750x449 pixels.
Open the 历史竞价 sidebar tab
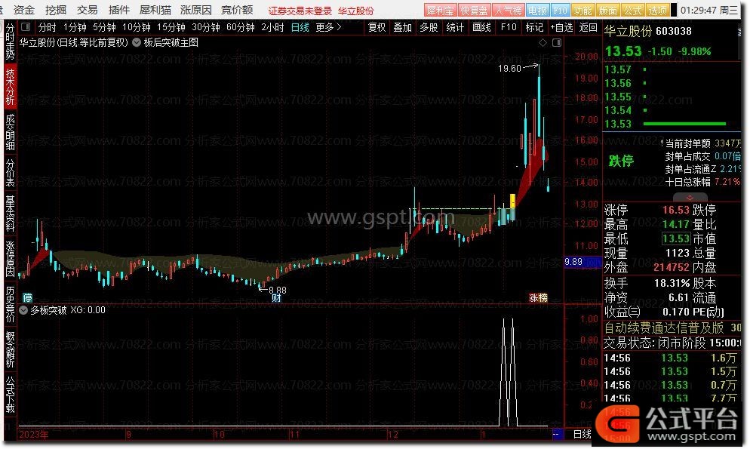click(10, 304)
